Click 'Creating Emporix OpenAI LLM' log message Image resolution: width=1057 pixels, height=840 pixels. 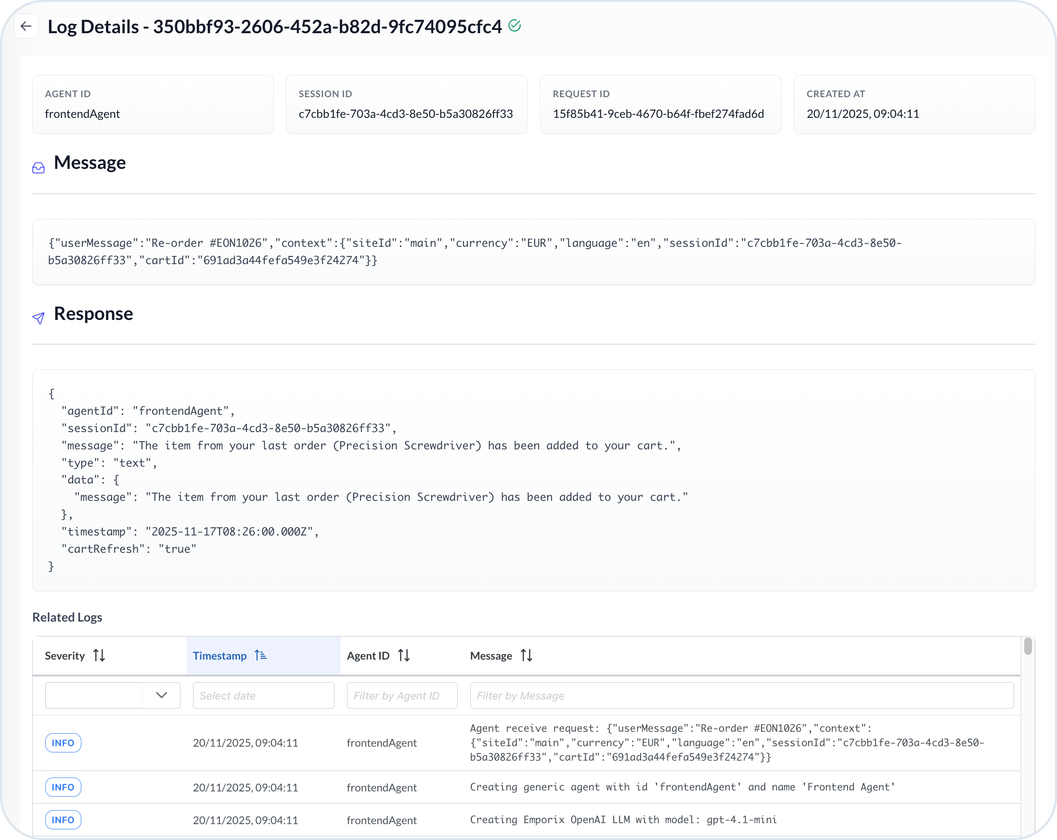pos(624,819)
